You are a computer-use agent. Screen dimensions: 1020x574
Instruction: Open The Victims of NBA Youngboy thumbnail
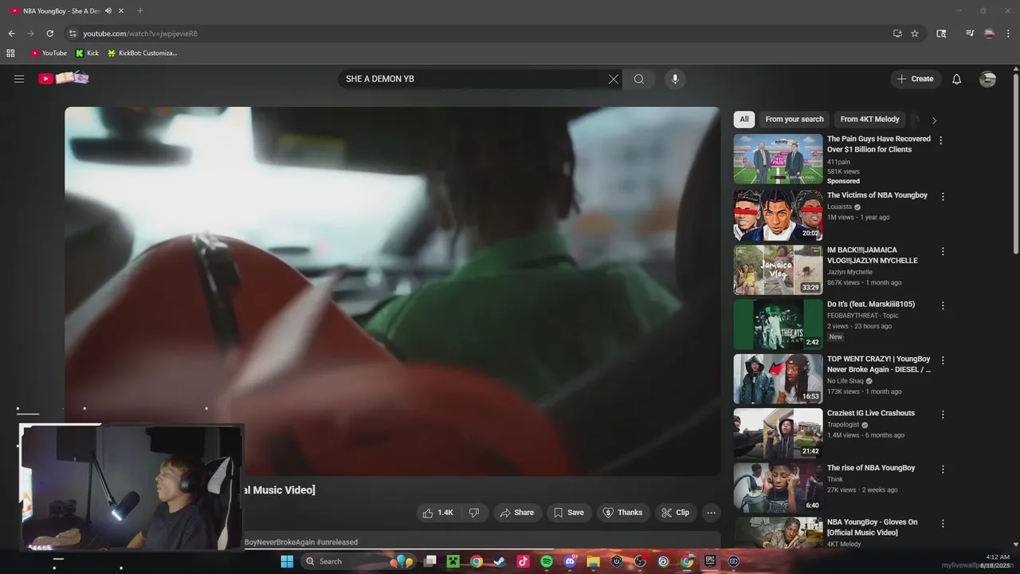[x=778, y=215]
